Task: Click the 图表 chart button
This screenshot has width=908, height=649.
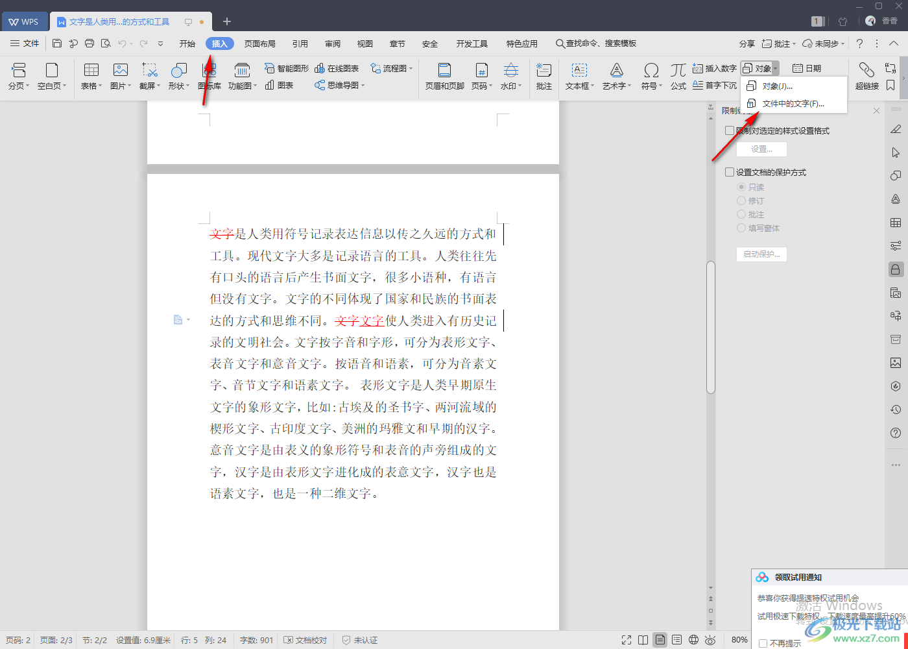Action: [x=280, y=85]
